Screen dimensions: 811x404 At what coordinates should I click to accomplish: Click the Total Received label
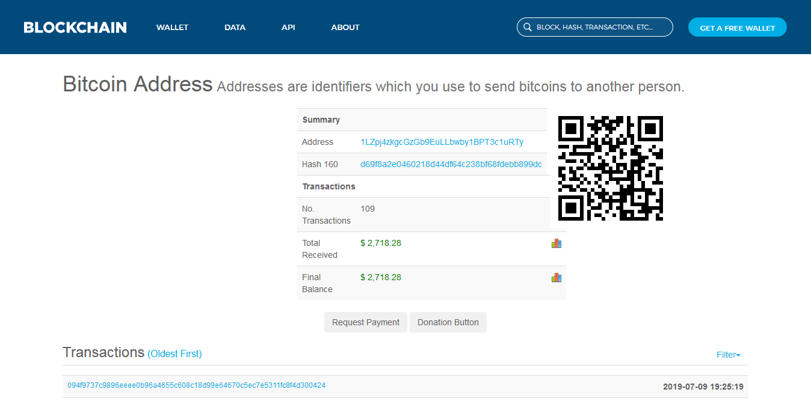(x=319, y=249)
